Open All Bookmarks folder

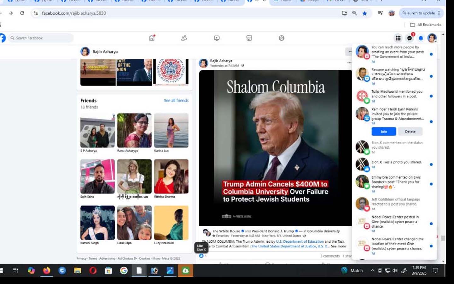point(425,25)
